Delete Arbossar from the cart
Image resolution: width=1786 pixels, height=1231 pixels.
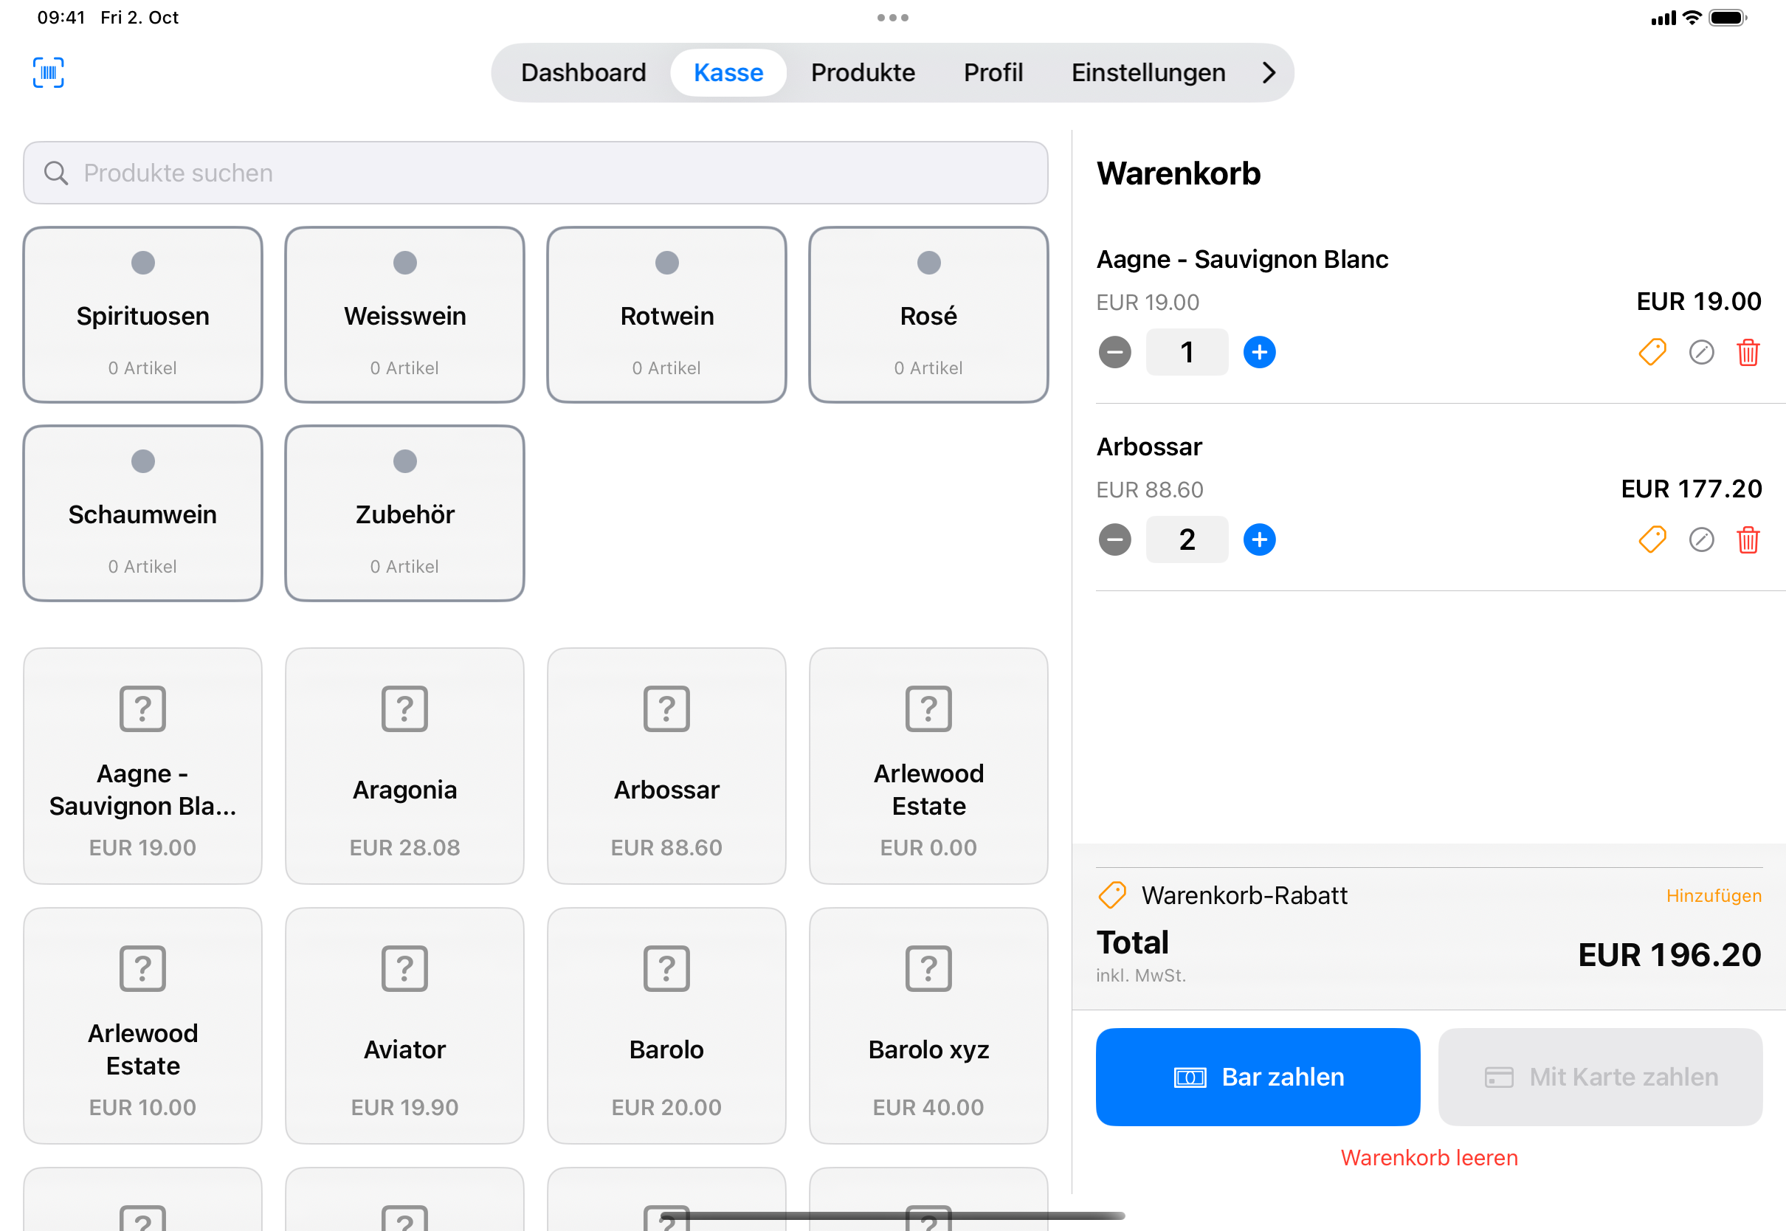point(1748,540)
